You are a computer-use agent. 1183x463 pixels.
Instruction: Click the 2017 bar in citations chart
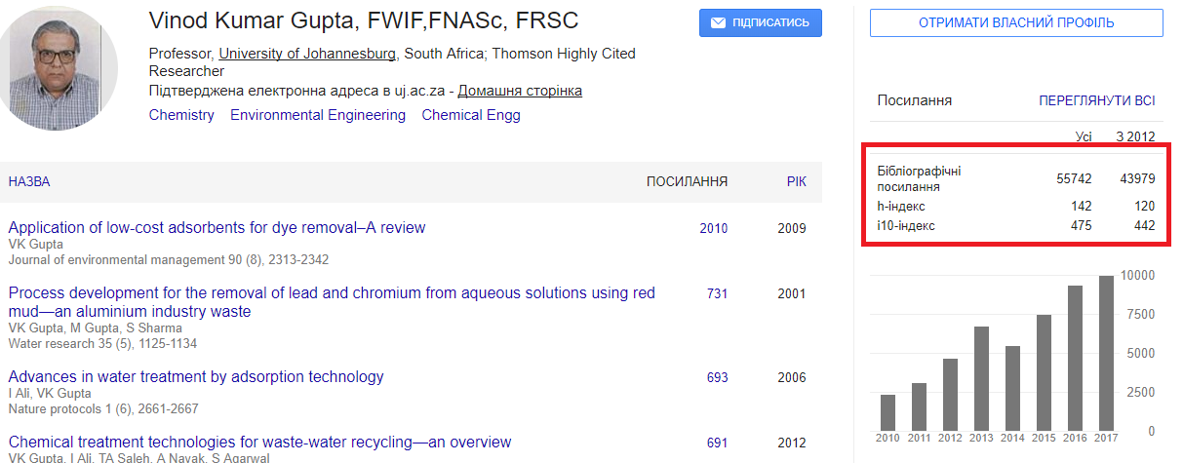tap(1106, 353)
